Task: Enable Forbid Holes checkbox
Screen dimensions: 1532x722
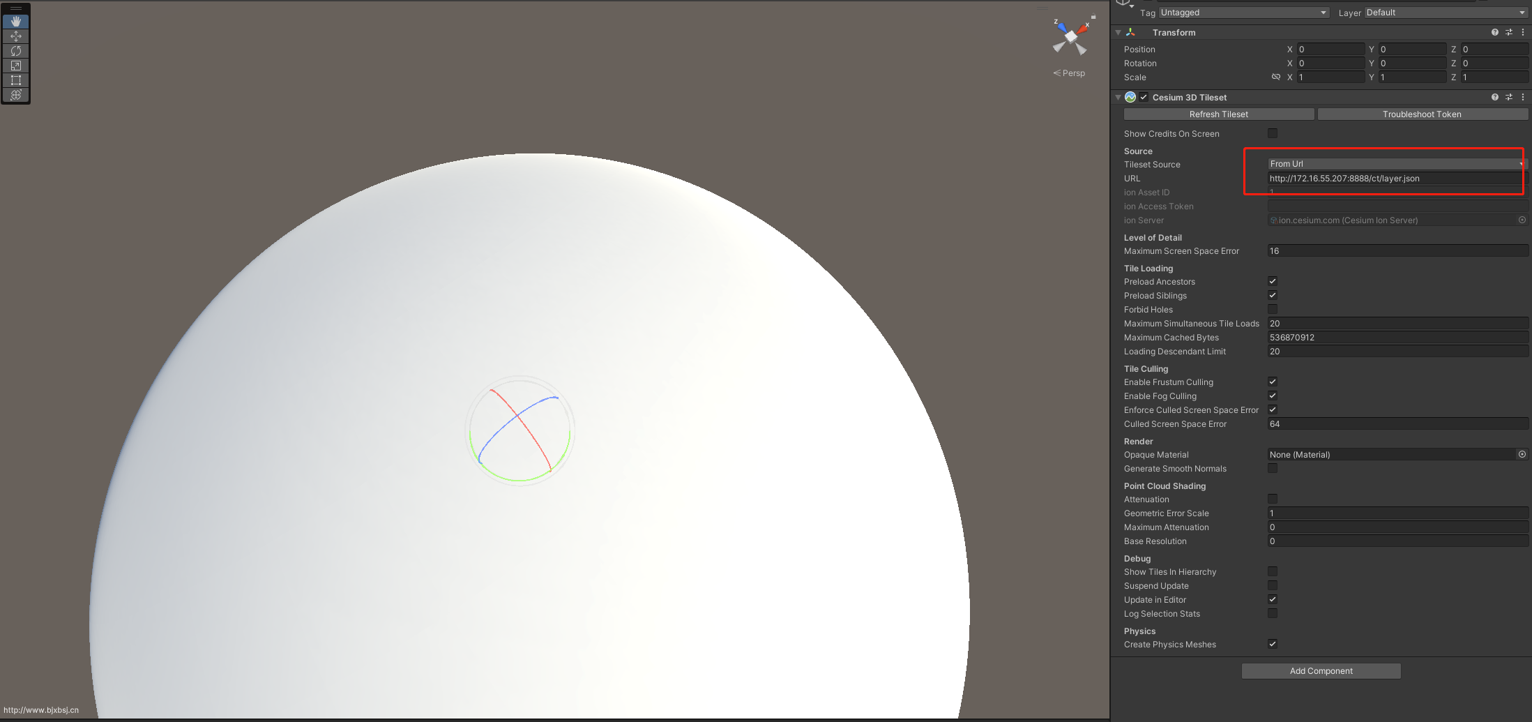Action: click(1273, 309)
